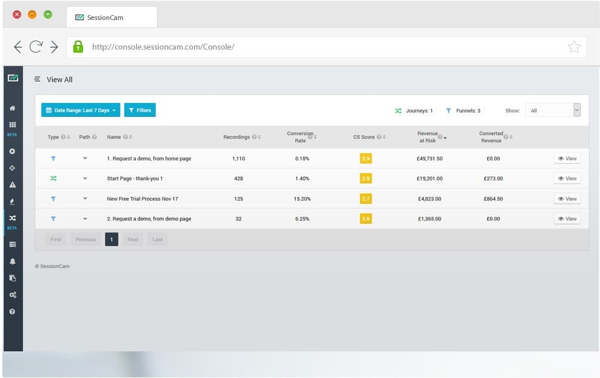Click the 2.6 CS Score badge

click(x=365, y=219)
